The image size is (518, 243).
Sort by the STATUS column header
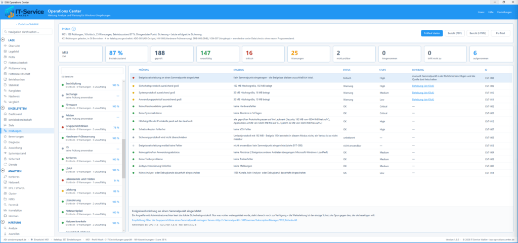[347, 70]
